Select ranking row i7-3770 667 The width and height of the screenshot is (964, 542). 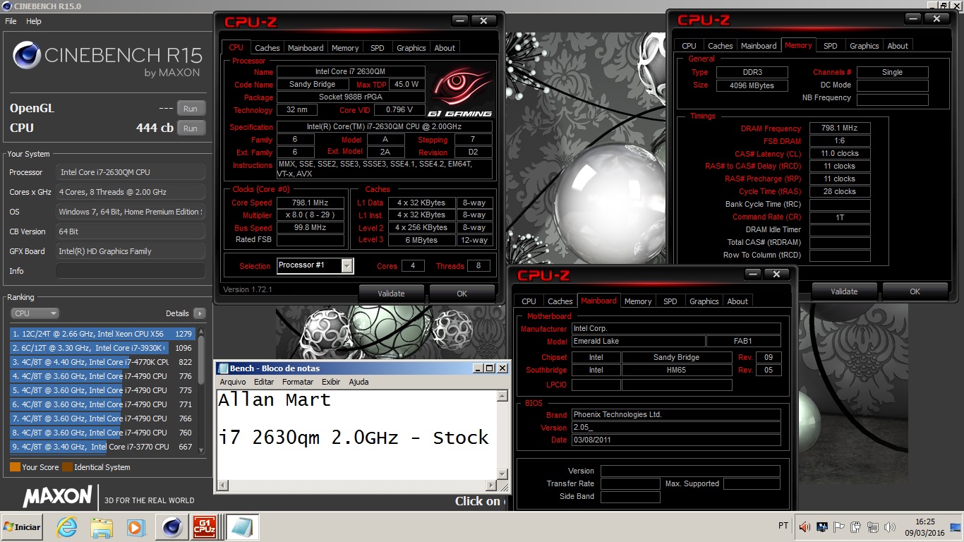(x=103, y=447)
